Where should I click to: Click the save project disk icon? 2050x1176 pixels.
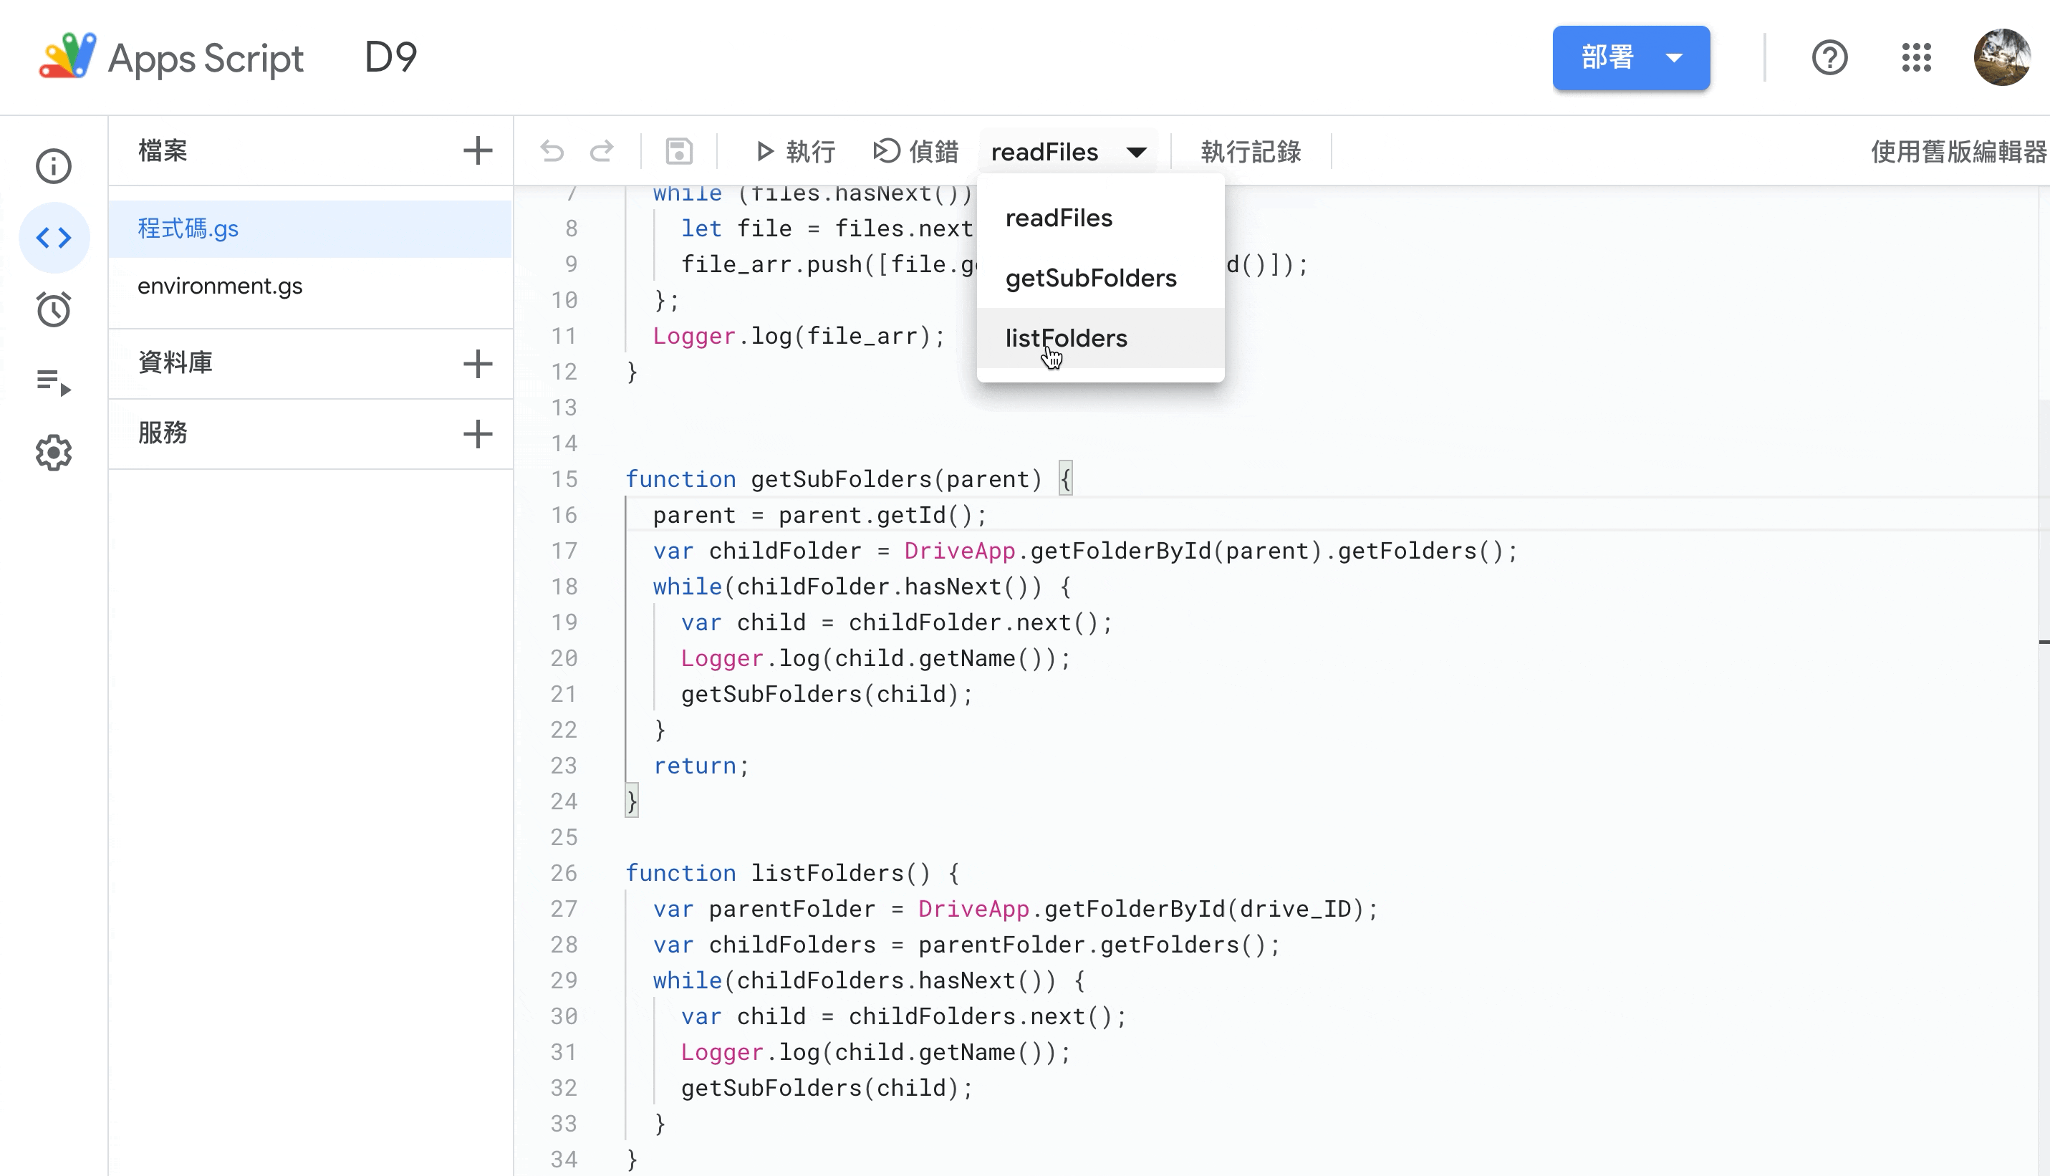[x=678, y=151]
